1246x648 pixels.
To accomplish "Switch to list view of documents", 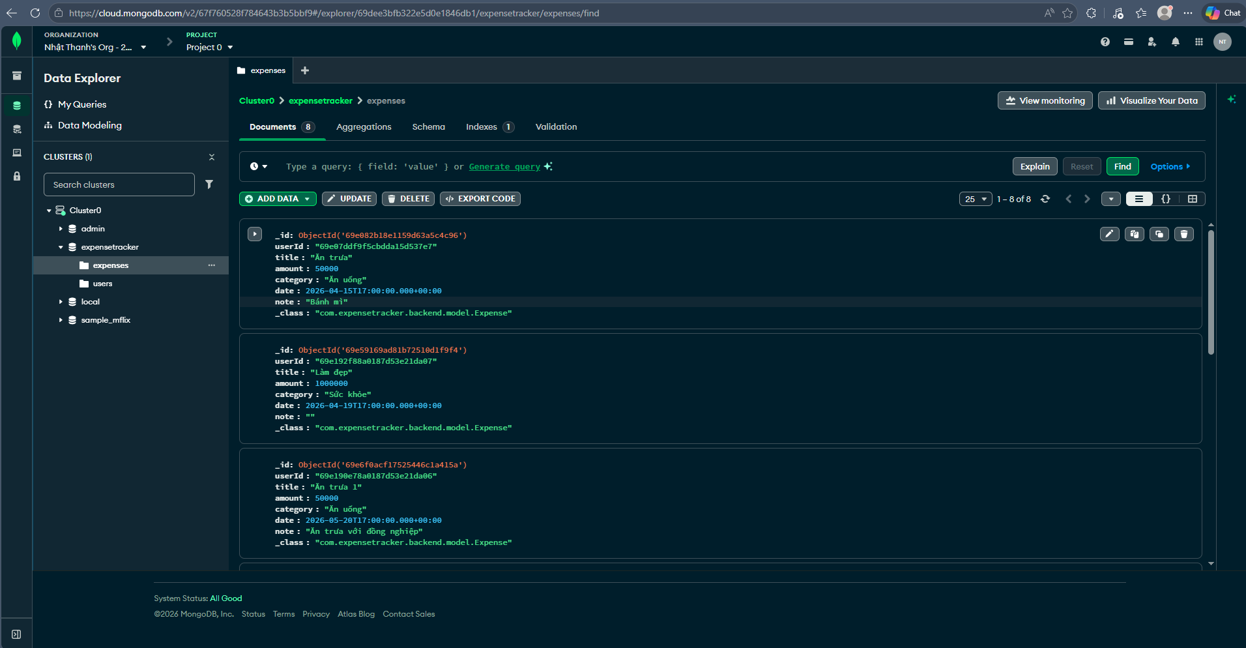I will point(1139,199).
